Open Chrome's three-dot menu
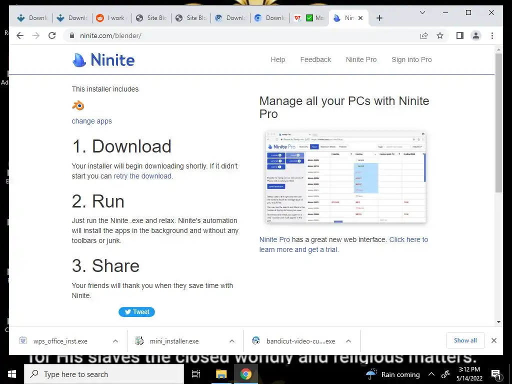 click(492, 35)
